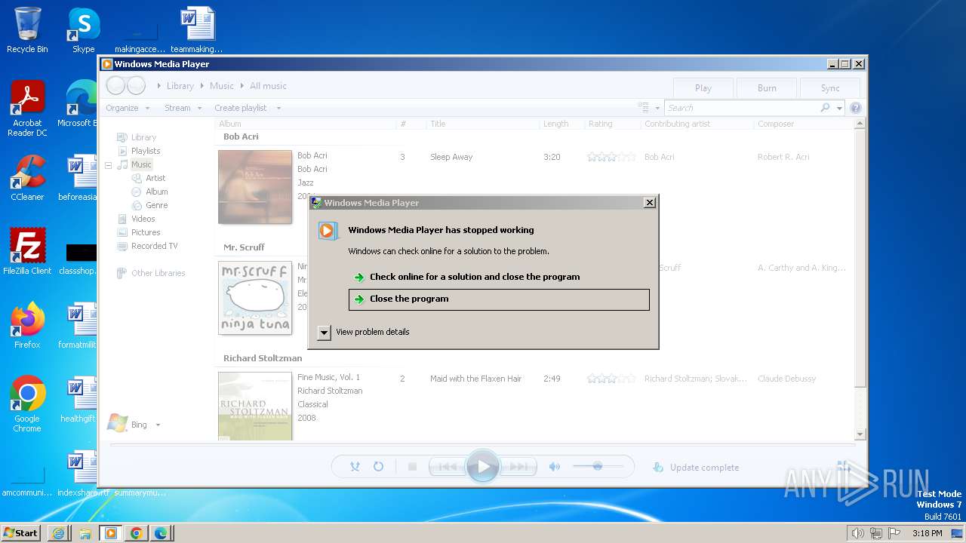Sort by the Contributing artist column header
This screenshot has width=966, height=543.
tap(697, 124)
